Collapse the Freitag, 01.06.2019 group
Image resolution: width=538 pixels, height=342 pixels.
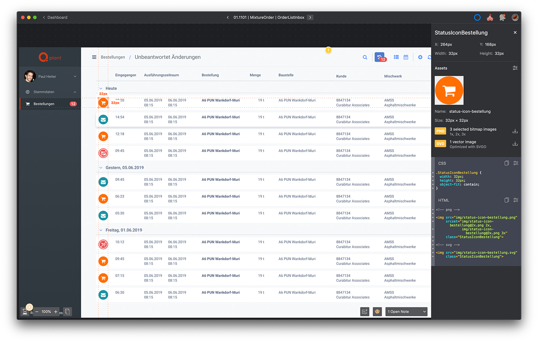(x=101, y=230)
